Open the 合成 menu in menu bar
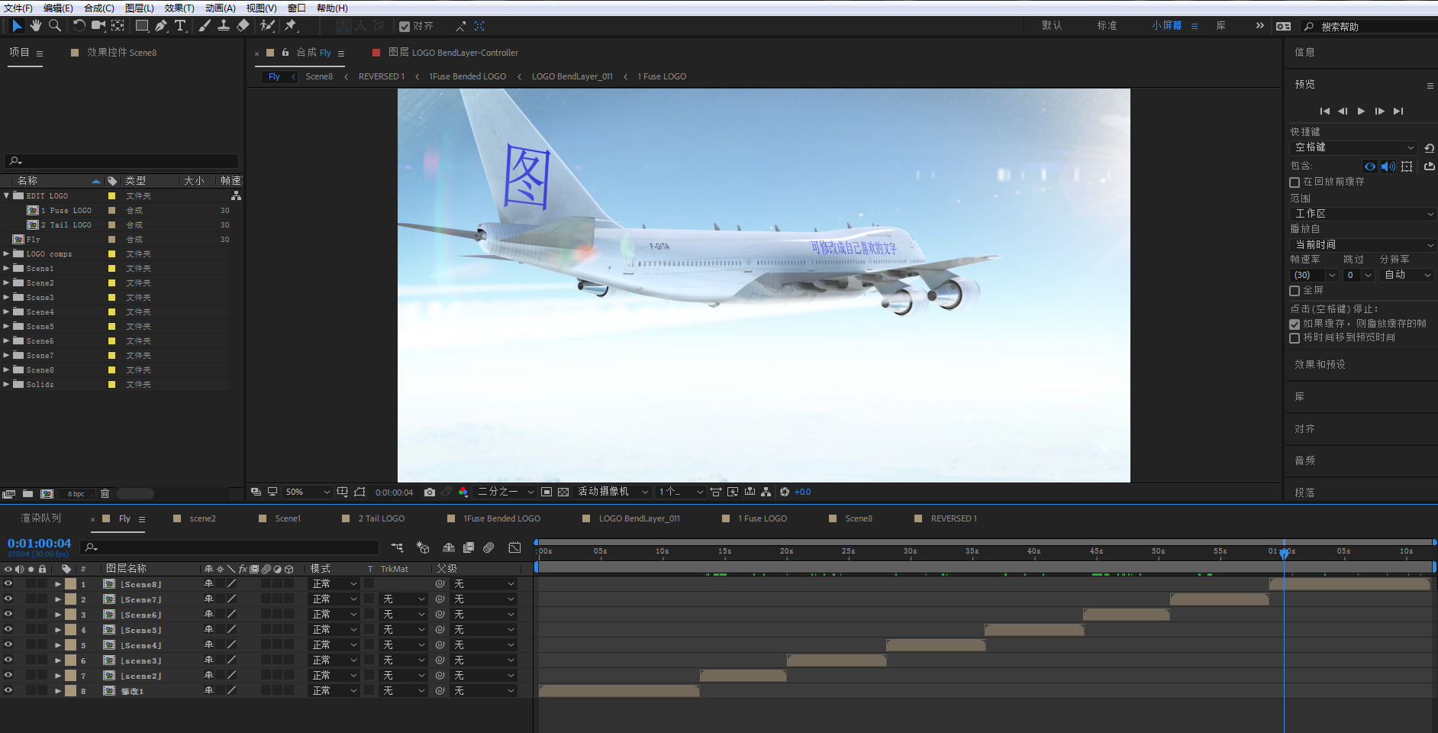1438x733 pixels. [98, 8]
